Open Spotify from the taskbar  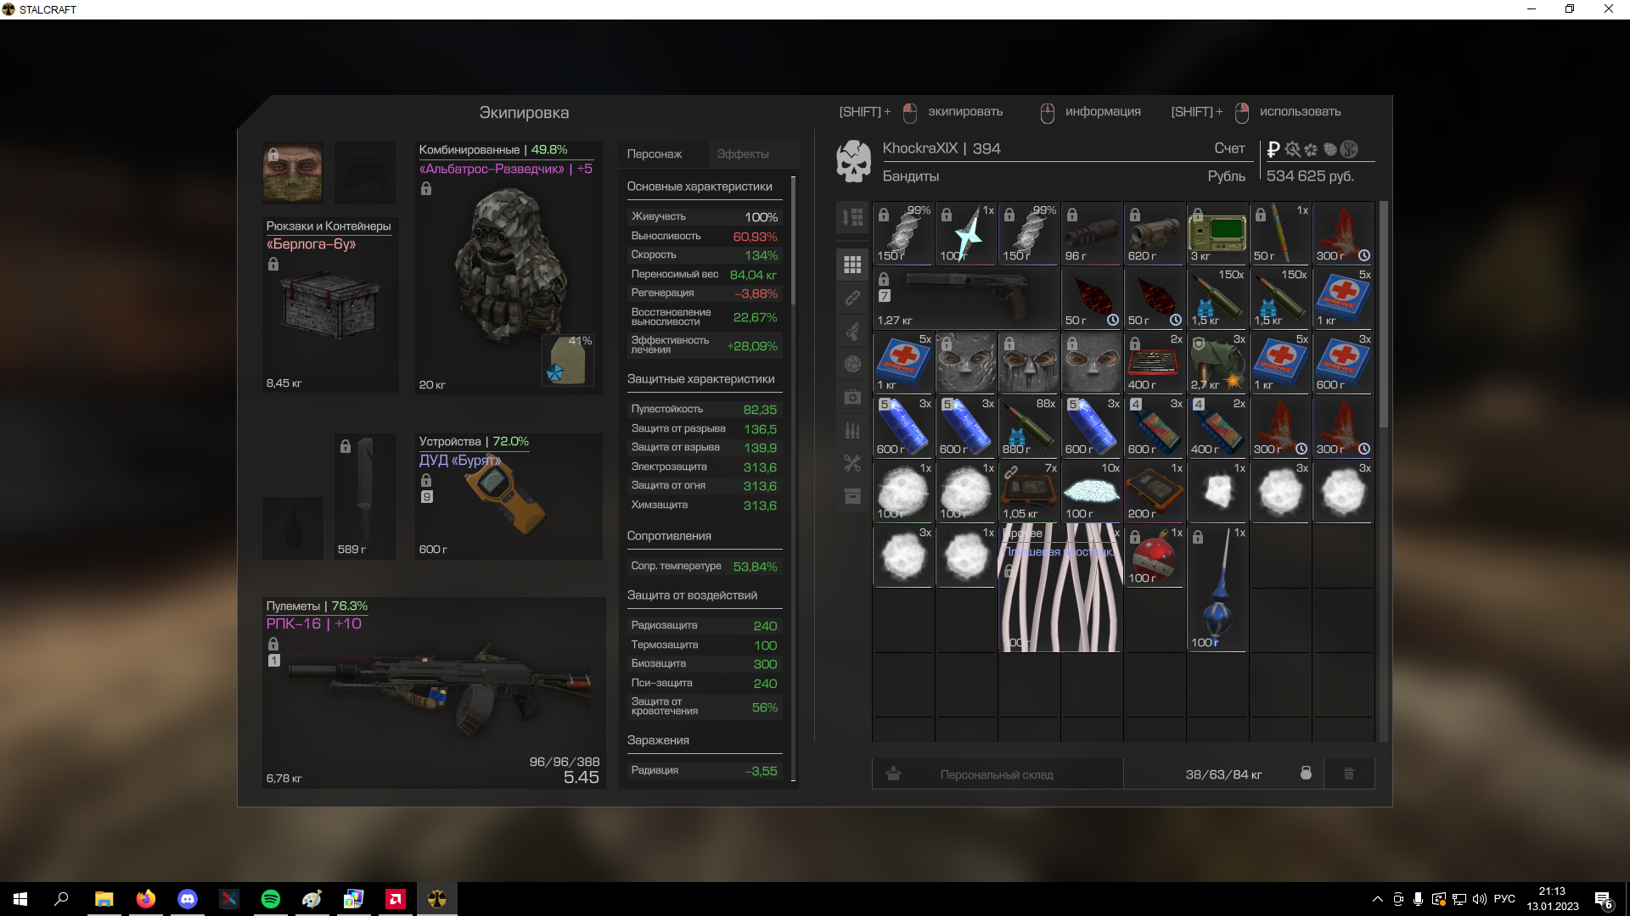pos(271,899)
